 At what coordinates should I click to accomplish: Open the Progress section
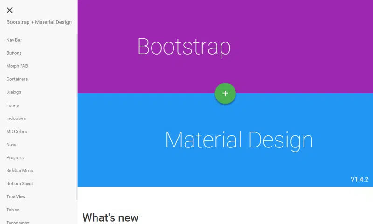[x=15, y=158]
